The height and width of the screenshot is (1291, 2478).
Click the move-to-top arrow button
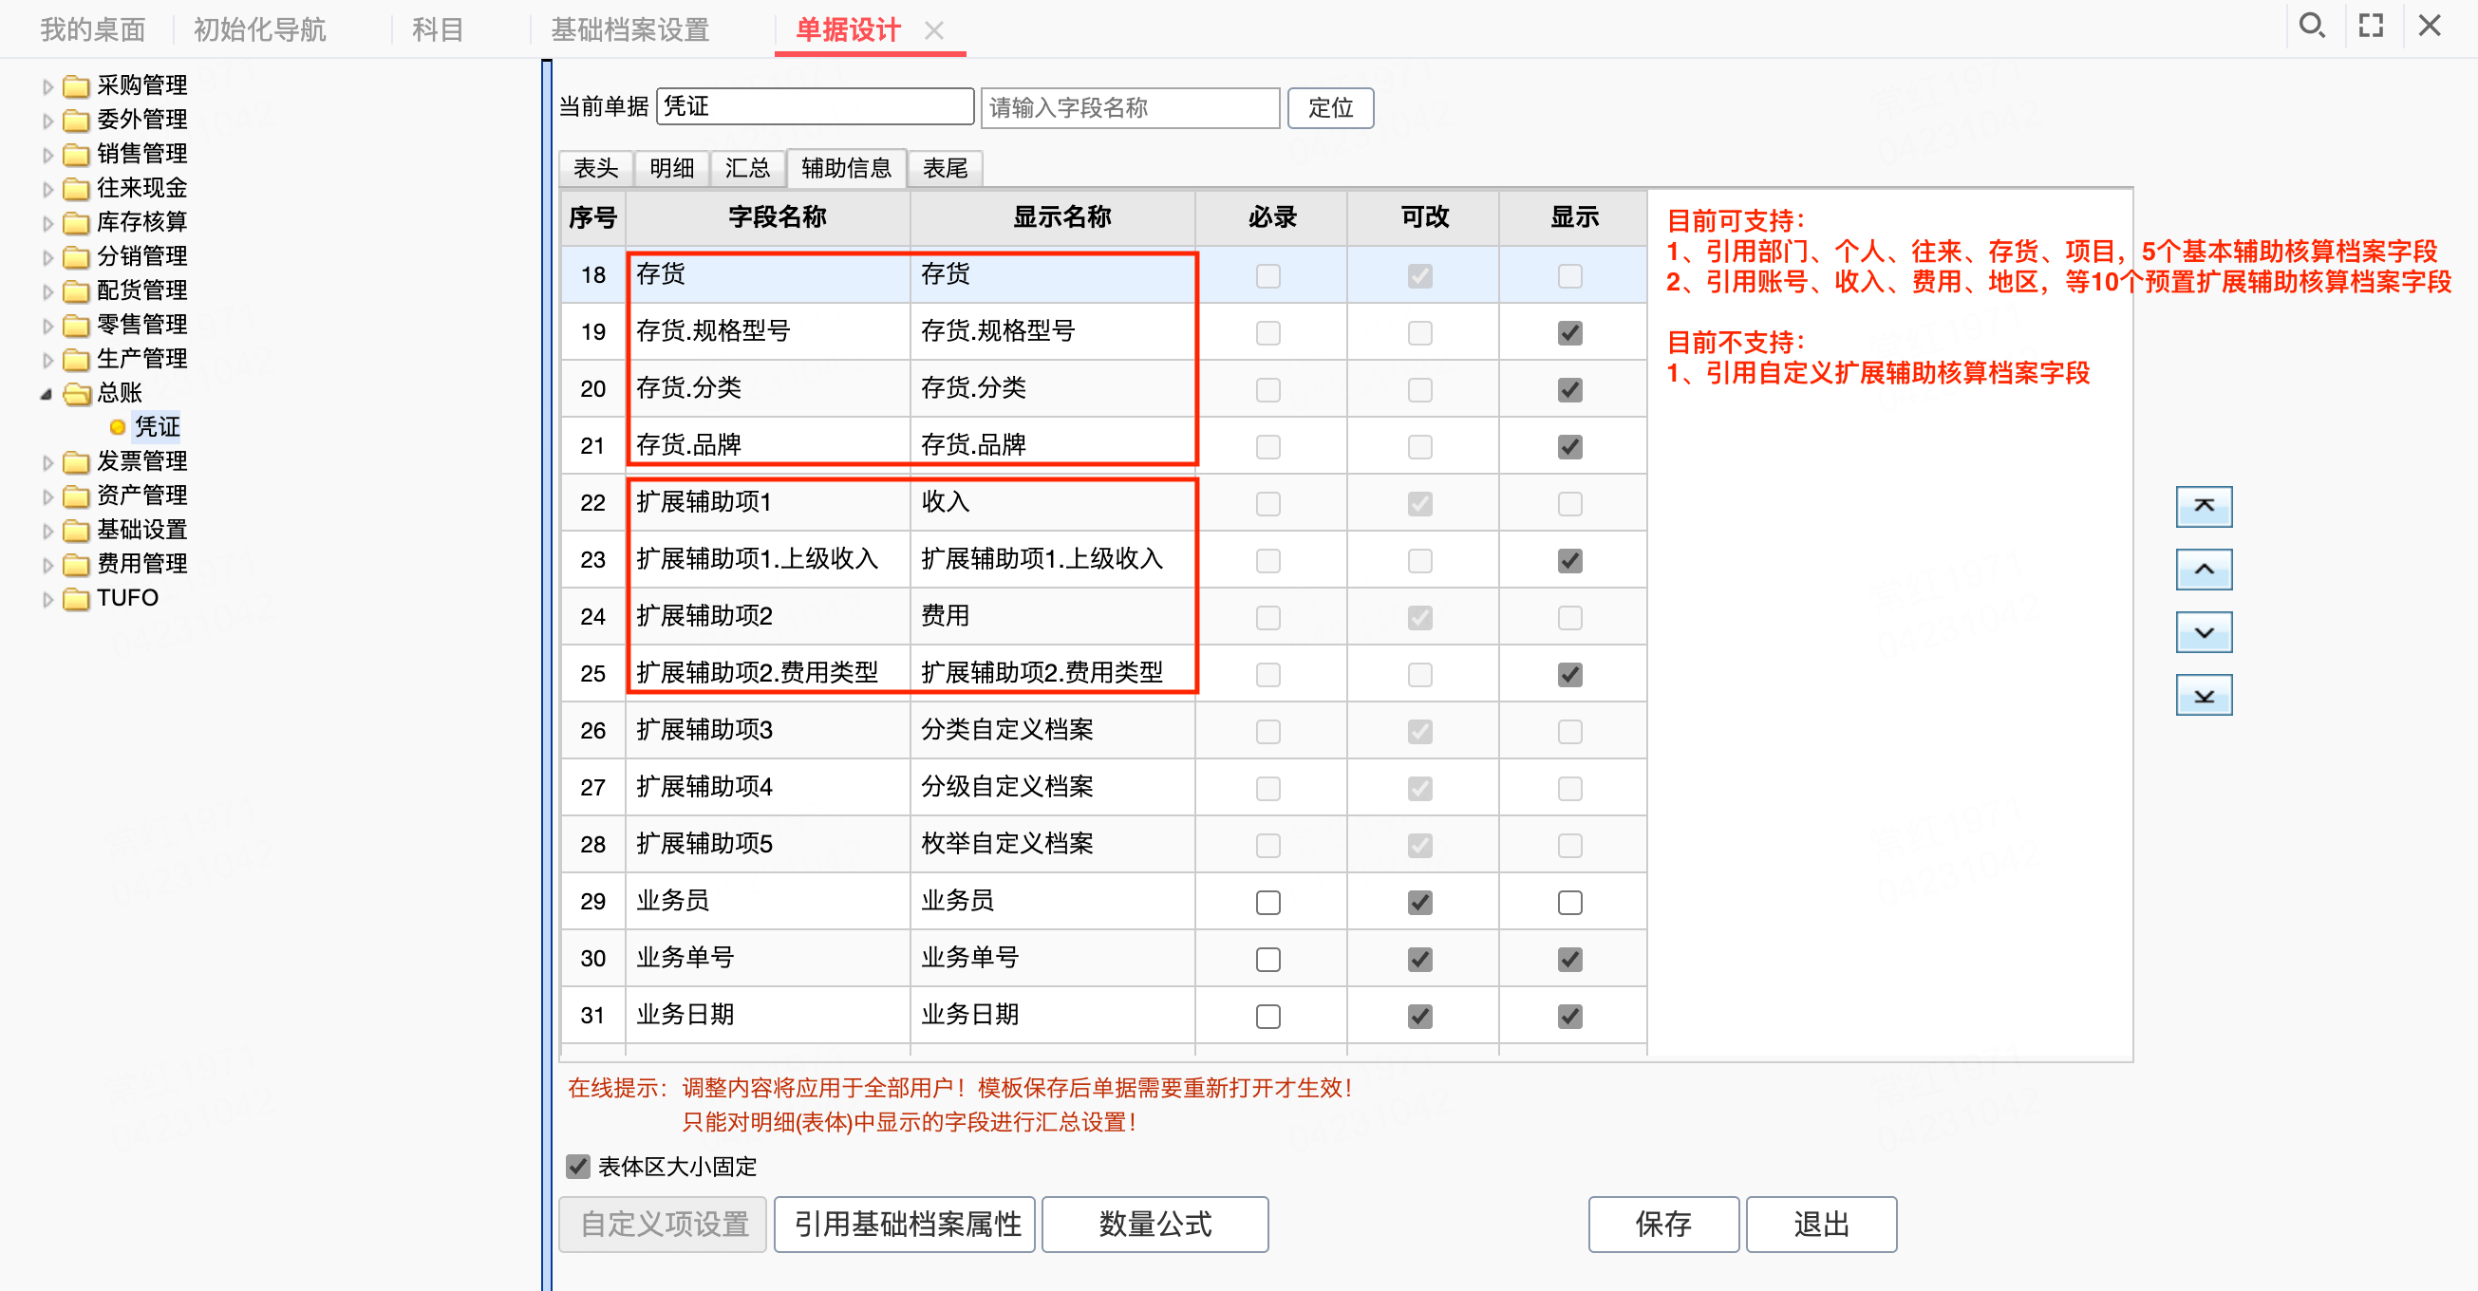pos(2203,507)
